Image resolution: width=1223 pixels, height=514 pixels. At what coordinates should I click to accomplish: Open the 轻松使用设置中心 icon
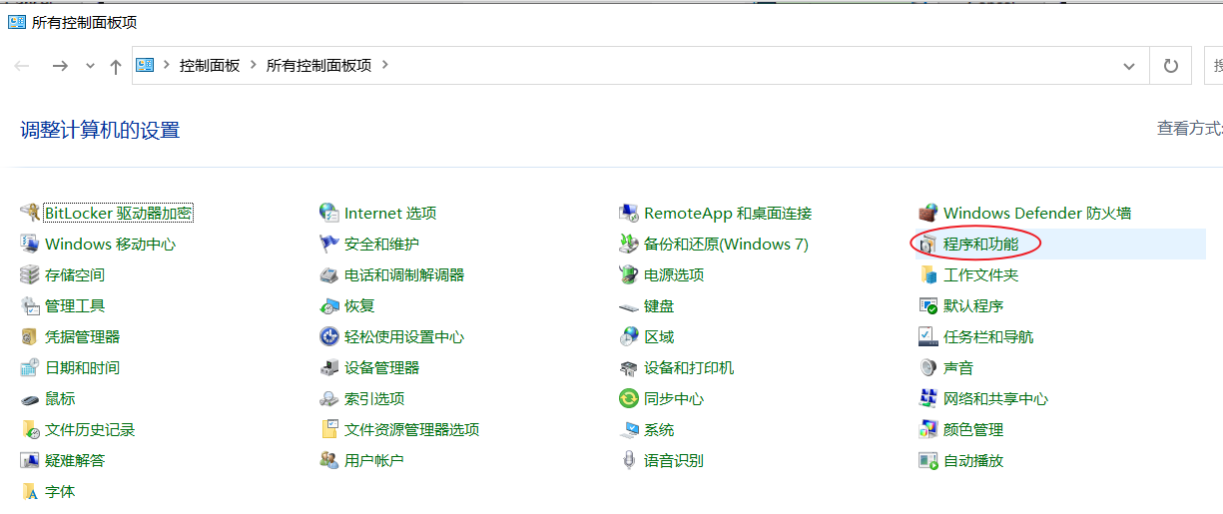[x=328, y=336]
